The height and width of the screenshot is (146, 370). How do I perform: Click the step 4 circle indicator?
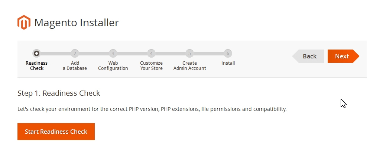coord(151,54)
